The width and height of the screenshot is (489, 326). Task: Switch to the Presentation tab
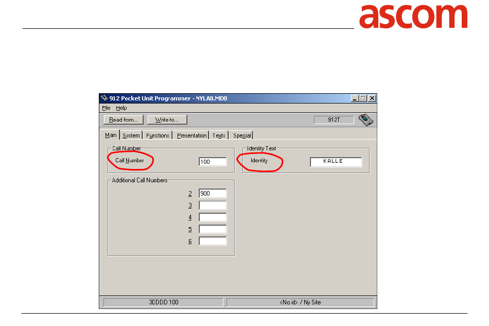tap(191, 135)
